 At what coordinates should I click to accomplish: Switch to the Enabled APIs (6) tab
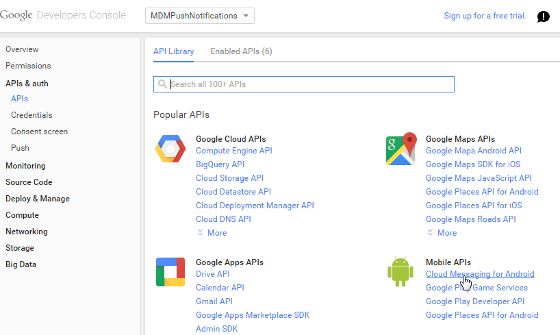241,51
